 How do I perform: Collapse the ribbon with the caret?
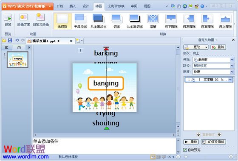click(x=167, y=6)
